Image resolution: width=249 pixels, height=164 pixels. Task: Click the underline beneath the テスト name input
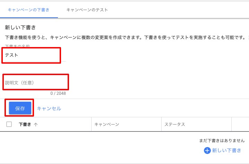click(x=35, y=61)
